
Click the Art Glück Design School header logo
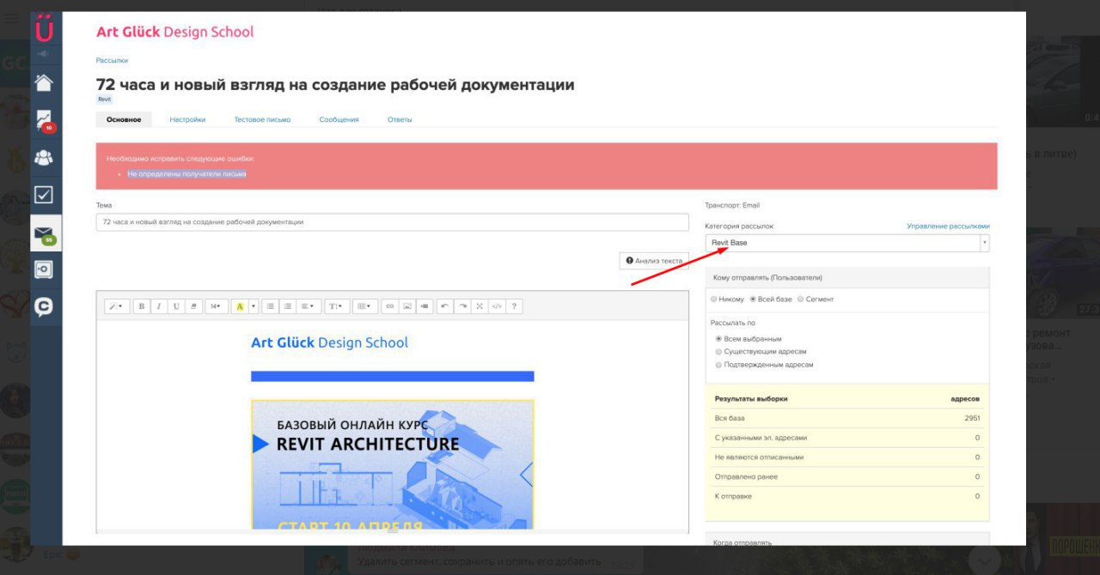pyautogui.click(x=175, y=33)
